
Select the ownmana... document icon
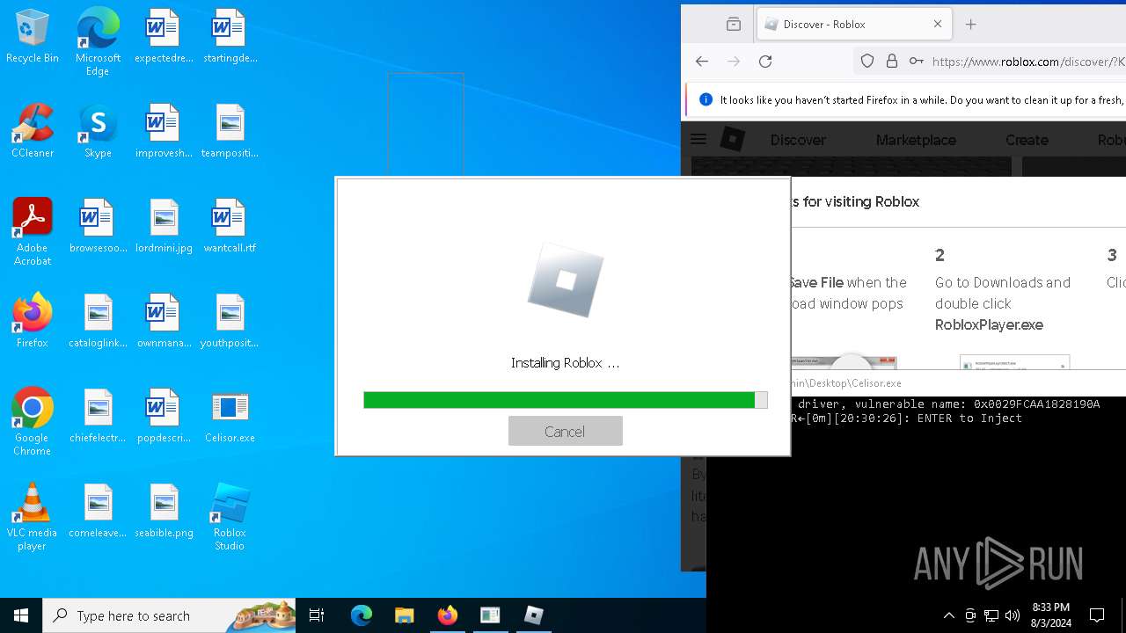pos(164,321)
